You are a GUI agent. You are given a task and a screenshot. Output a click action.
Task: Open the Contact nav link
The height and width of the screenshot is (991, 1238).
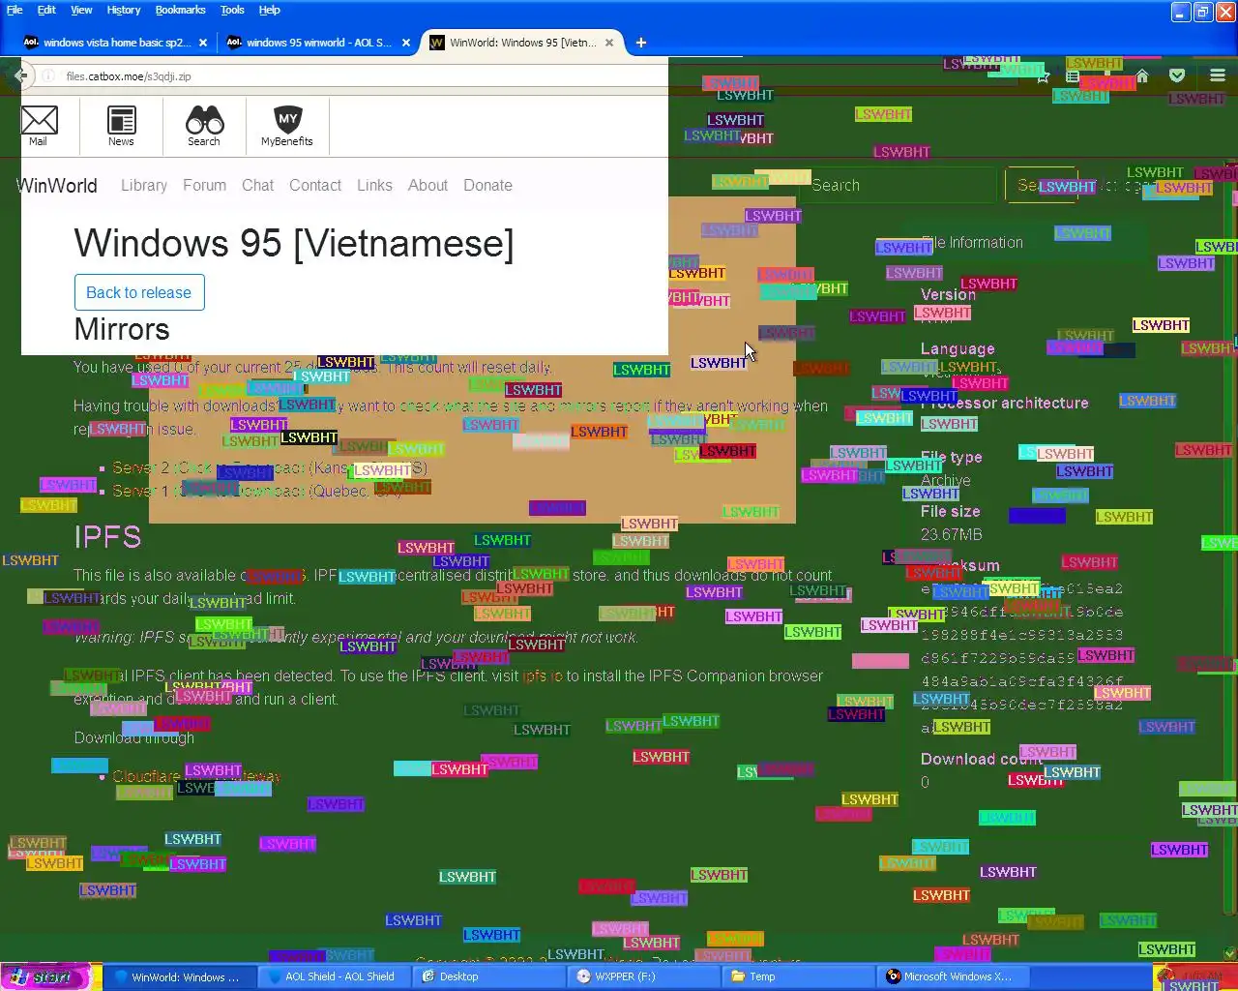tap(315, 185)
